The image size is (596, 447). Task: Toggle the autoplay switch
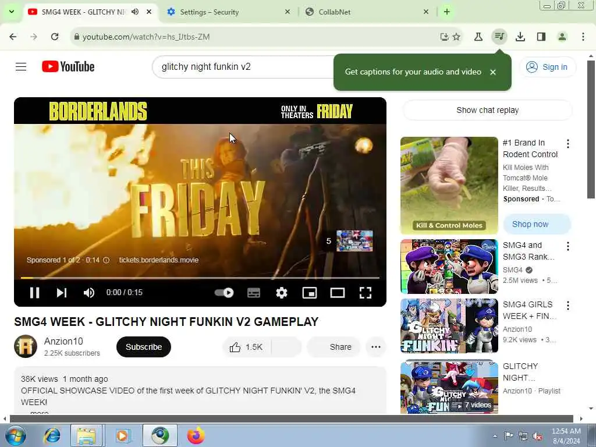tap(224, 293)
